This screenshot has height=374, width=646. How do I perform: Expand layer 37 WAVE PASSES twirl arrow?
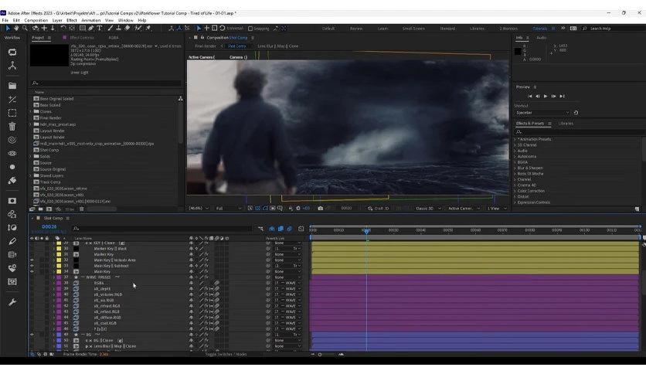pyautogui.click(x=54, y=277)
